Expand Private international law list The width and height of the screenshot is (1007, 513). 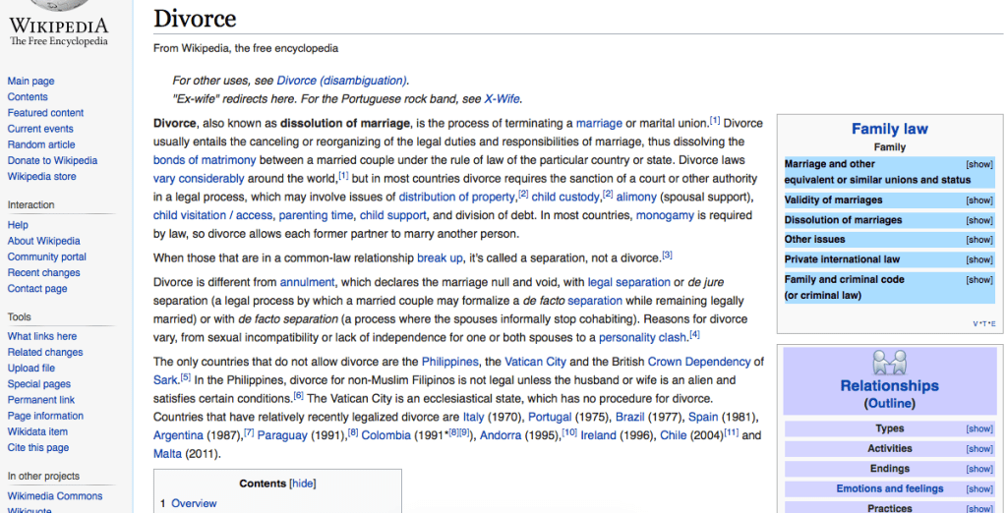tap(978, 259)
